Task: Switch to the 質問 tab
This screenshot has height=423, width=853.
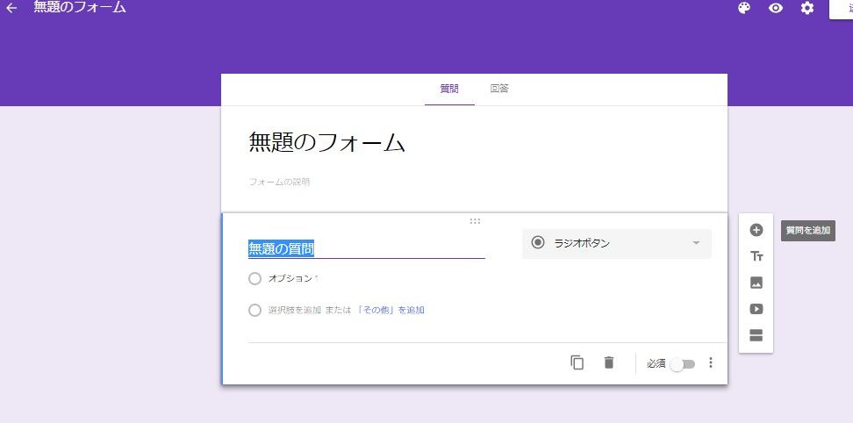Action: coord(449,89)
